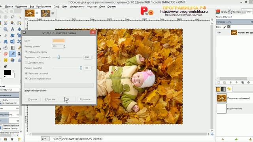Click the raise layer arrow icon
The image size is (253, 142).
[230, 82]
